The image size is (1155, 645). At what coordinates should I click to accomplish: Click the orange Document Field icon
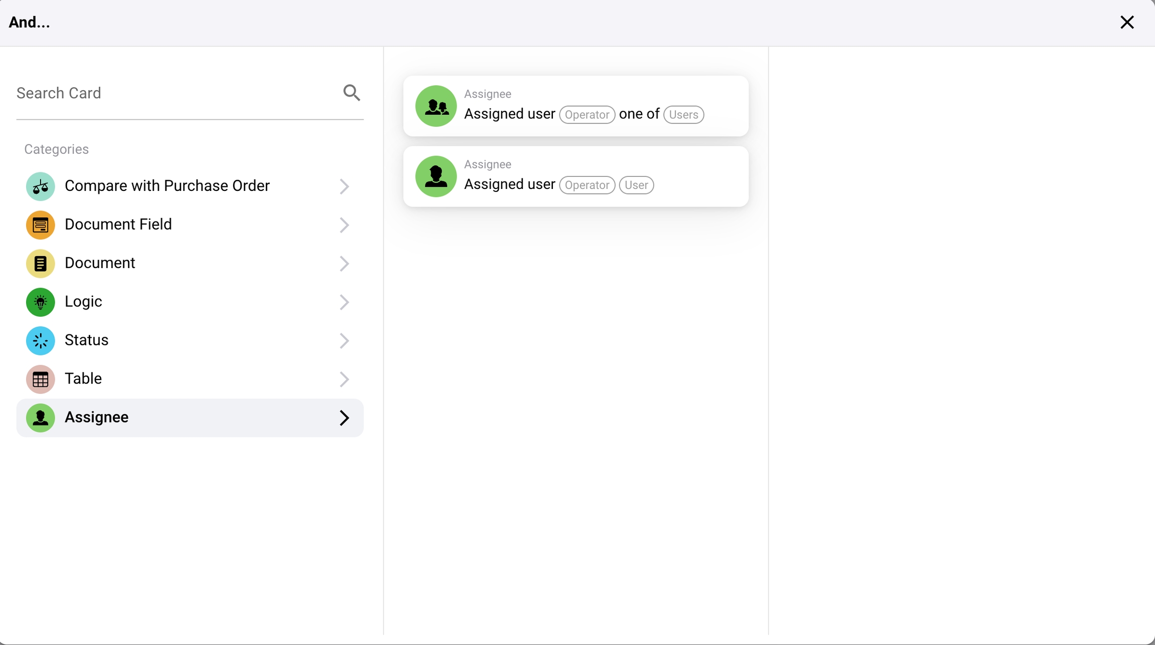[x=40, y=225]
